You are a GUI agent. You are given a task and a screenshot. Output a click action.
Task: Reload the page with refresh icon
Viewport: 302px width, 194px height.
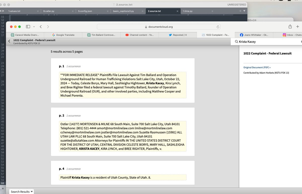pos(218,27)
